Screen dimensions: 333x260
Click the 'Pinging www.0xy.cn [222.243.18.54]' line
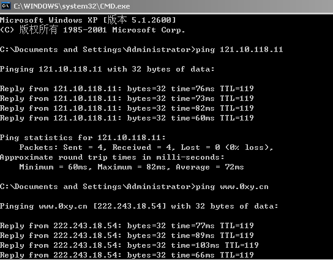coord(139,206)
